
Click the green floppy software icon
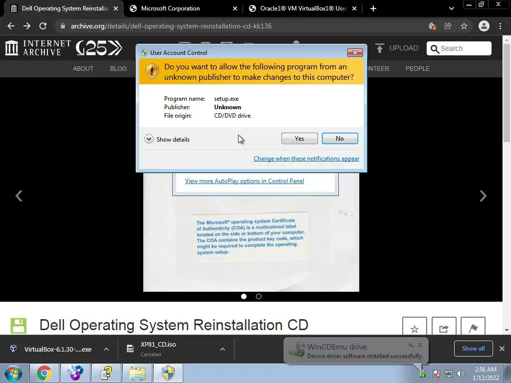[x=18, y=326]
